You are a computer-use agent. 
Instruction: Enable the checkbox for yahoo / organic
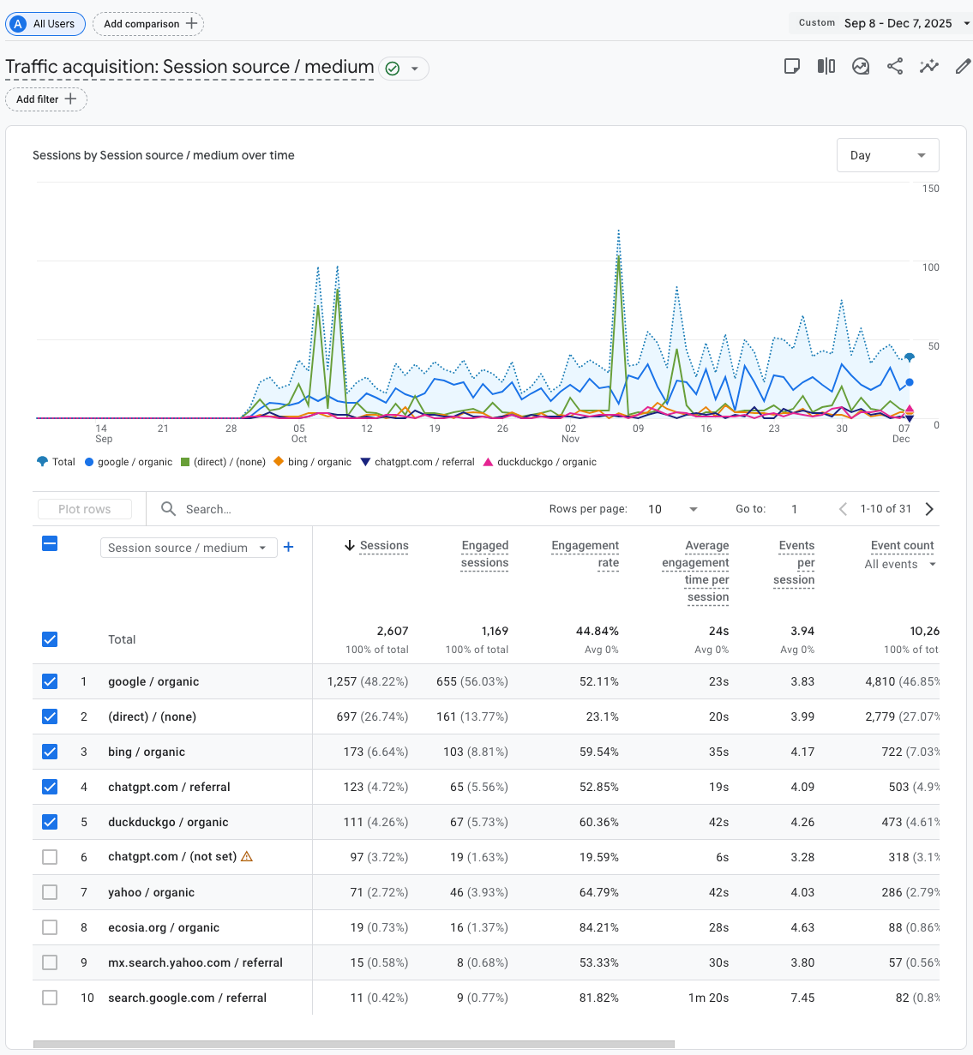coord(50,891)
